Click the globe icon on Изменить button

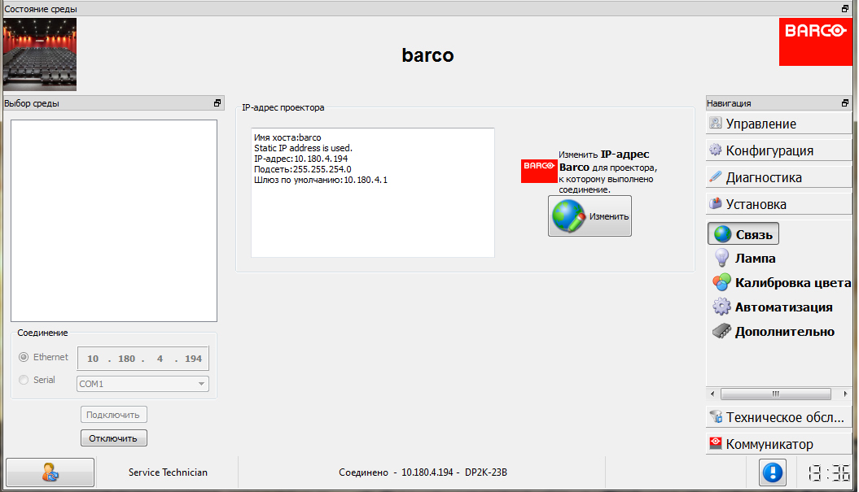(568, 216)
